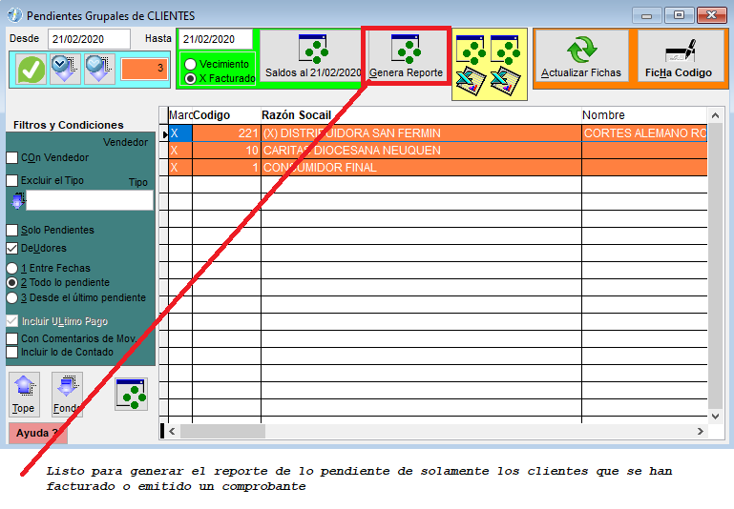Check Incluir lo de Contado checkbox

(x=12, y=352)
